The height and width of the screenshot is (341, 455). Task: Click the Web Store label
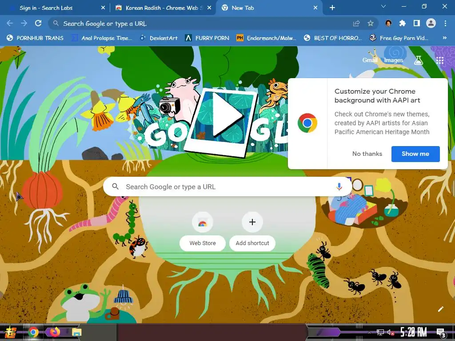[x=203, y=243]
